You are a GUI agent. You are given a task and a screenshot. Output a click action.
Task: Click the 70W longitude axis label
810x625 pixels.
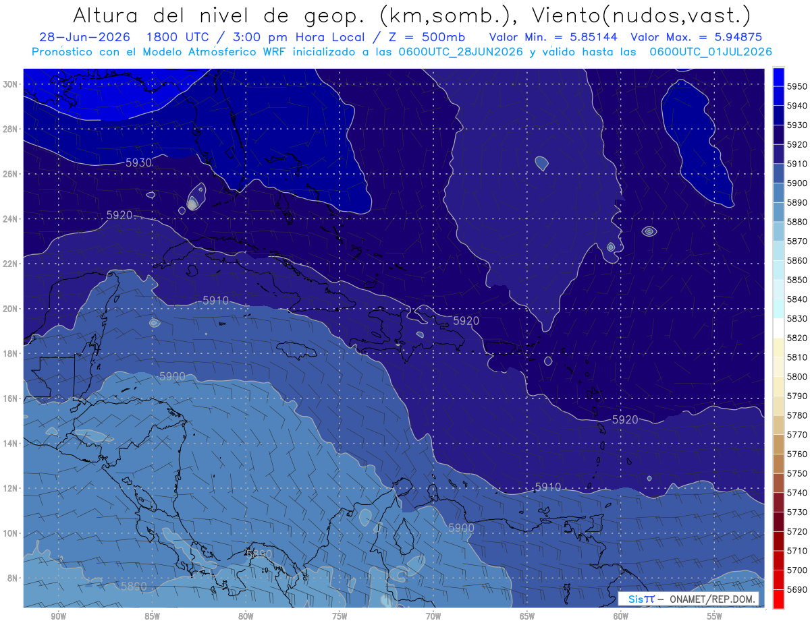pos(433,616)
